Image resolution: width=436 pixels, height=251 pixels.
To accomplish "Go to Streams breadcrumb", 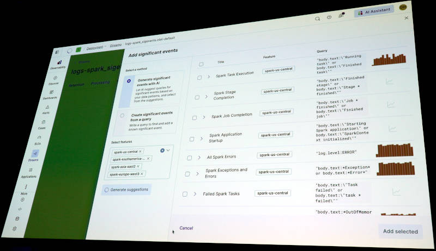I will (x=116, y=45).
